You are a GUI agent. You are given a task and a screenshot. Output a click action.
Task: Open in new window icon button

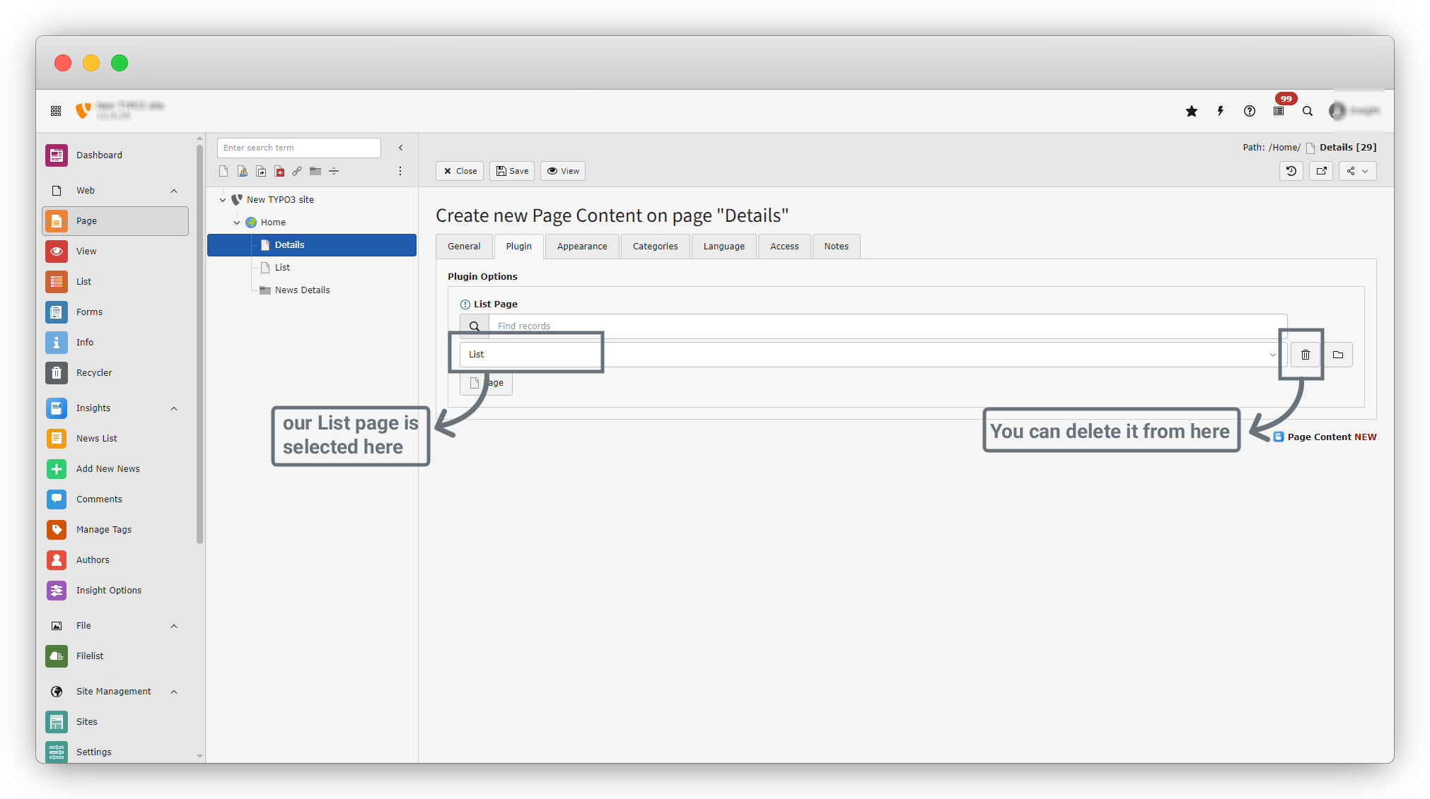coord(1321,171)
